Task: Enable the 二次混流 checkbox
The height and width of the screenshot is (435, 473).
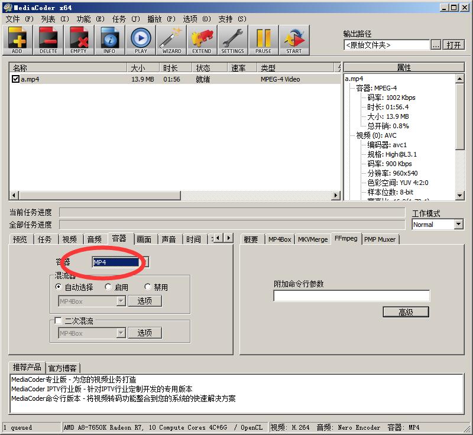Action: click(58, 320)
